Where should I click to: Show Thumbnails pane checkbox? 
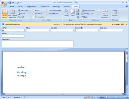tap(47, 14)
